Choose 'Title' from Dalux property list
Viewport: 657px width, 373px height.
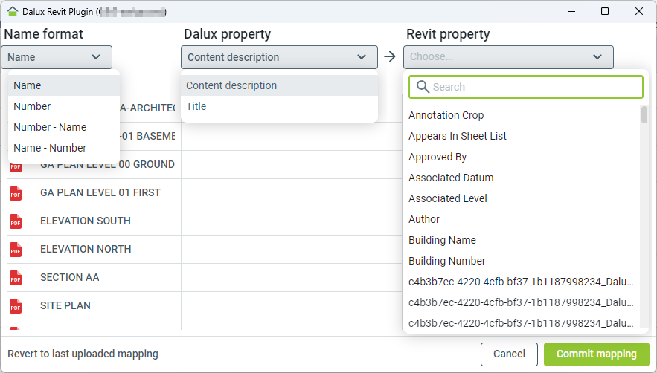[196, 106]
